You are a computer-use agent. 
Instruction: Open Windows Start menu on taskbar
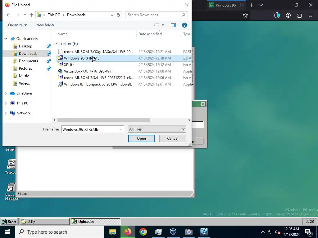coord(7,232)
